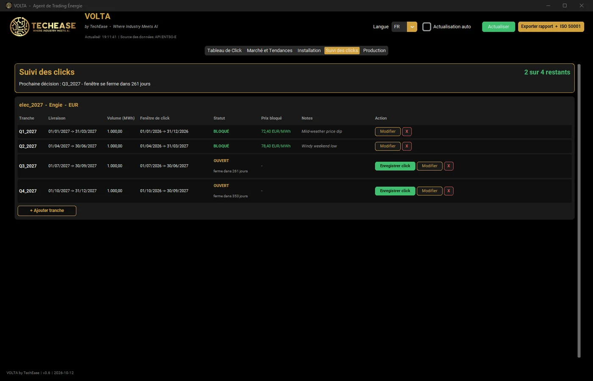Modify the Q4_2027 tranche
This screenshot has height=381, width=593.
430,191
